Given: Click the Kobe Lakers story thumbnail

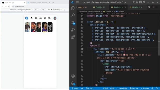Looking at the screenshot, I should click(x=44, y=27).
